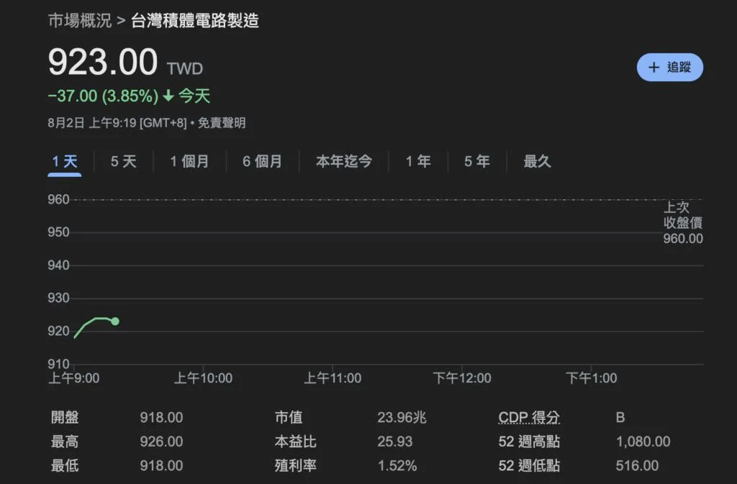Click the 台灣積體電路製造 title
Viewport: 737px width, 484px height.
coord(195,21)
